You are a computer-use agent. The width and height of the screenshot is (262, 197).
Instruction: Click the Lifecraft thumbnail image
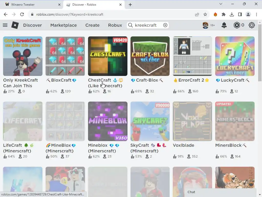(x=23, y=121)
